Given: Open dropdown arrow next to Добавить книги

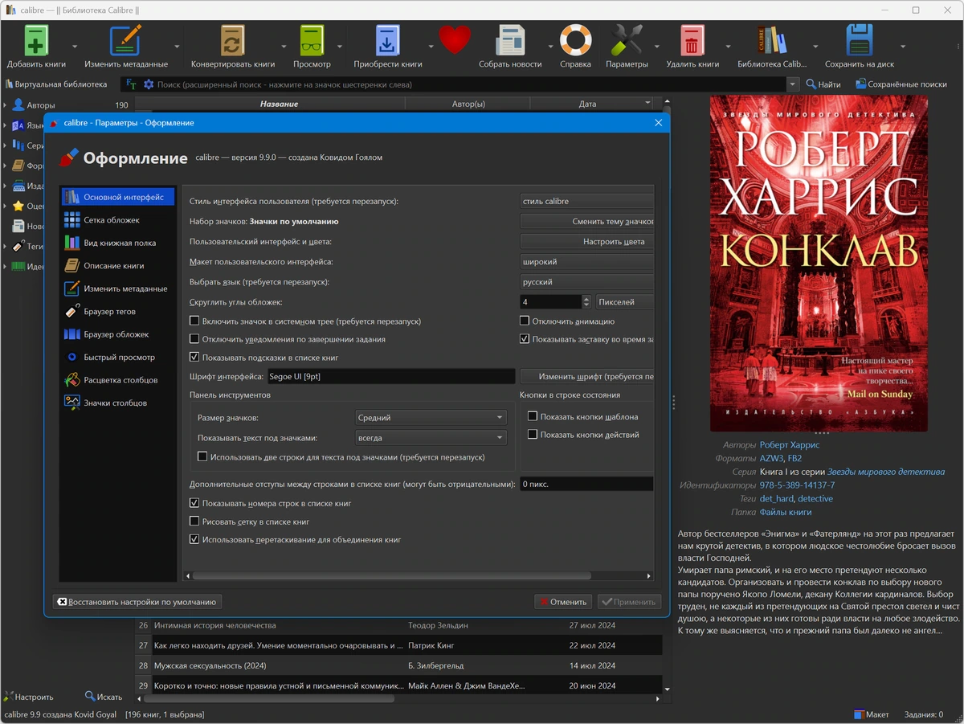Looking at the screenshot, I should (x=74, y=46).
